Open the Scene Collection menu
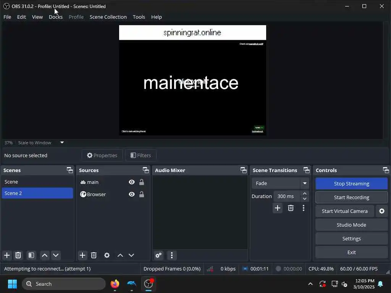The height and width of the screenshot is (293, 391). click(x=108, y=17)
